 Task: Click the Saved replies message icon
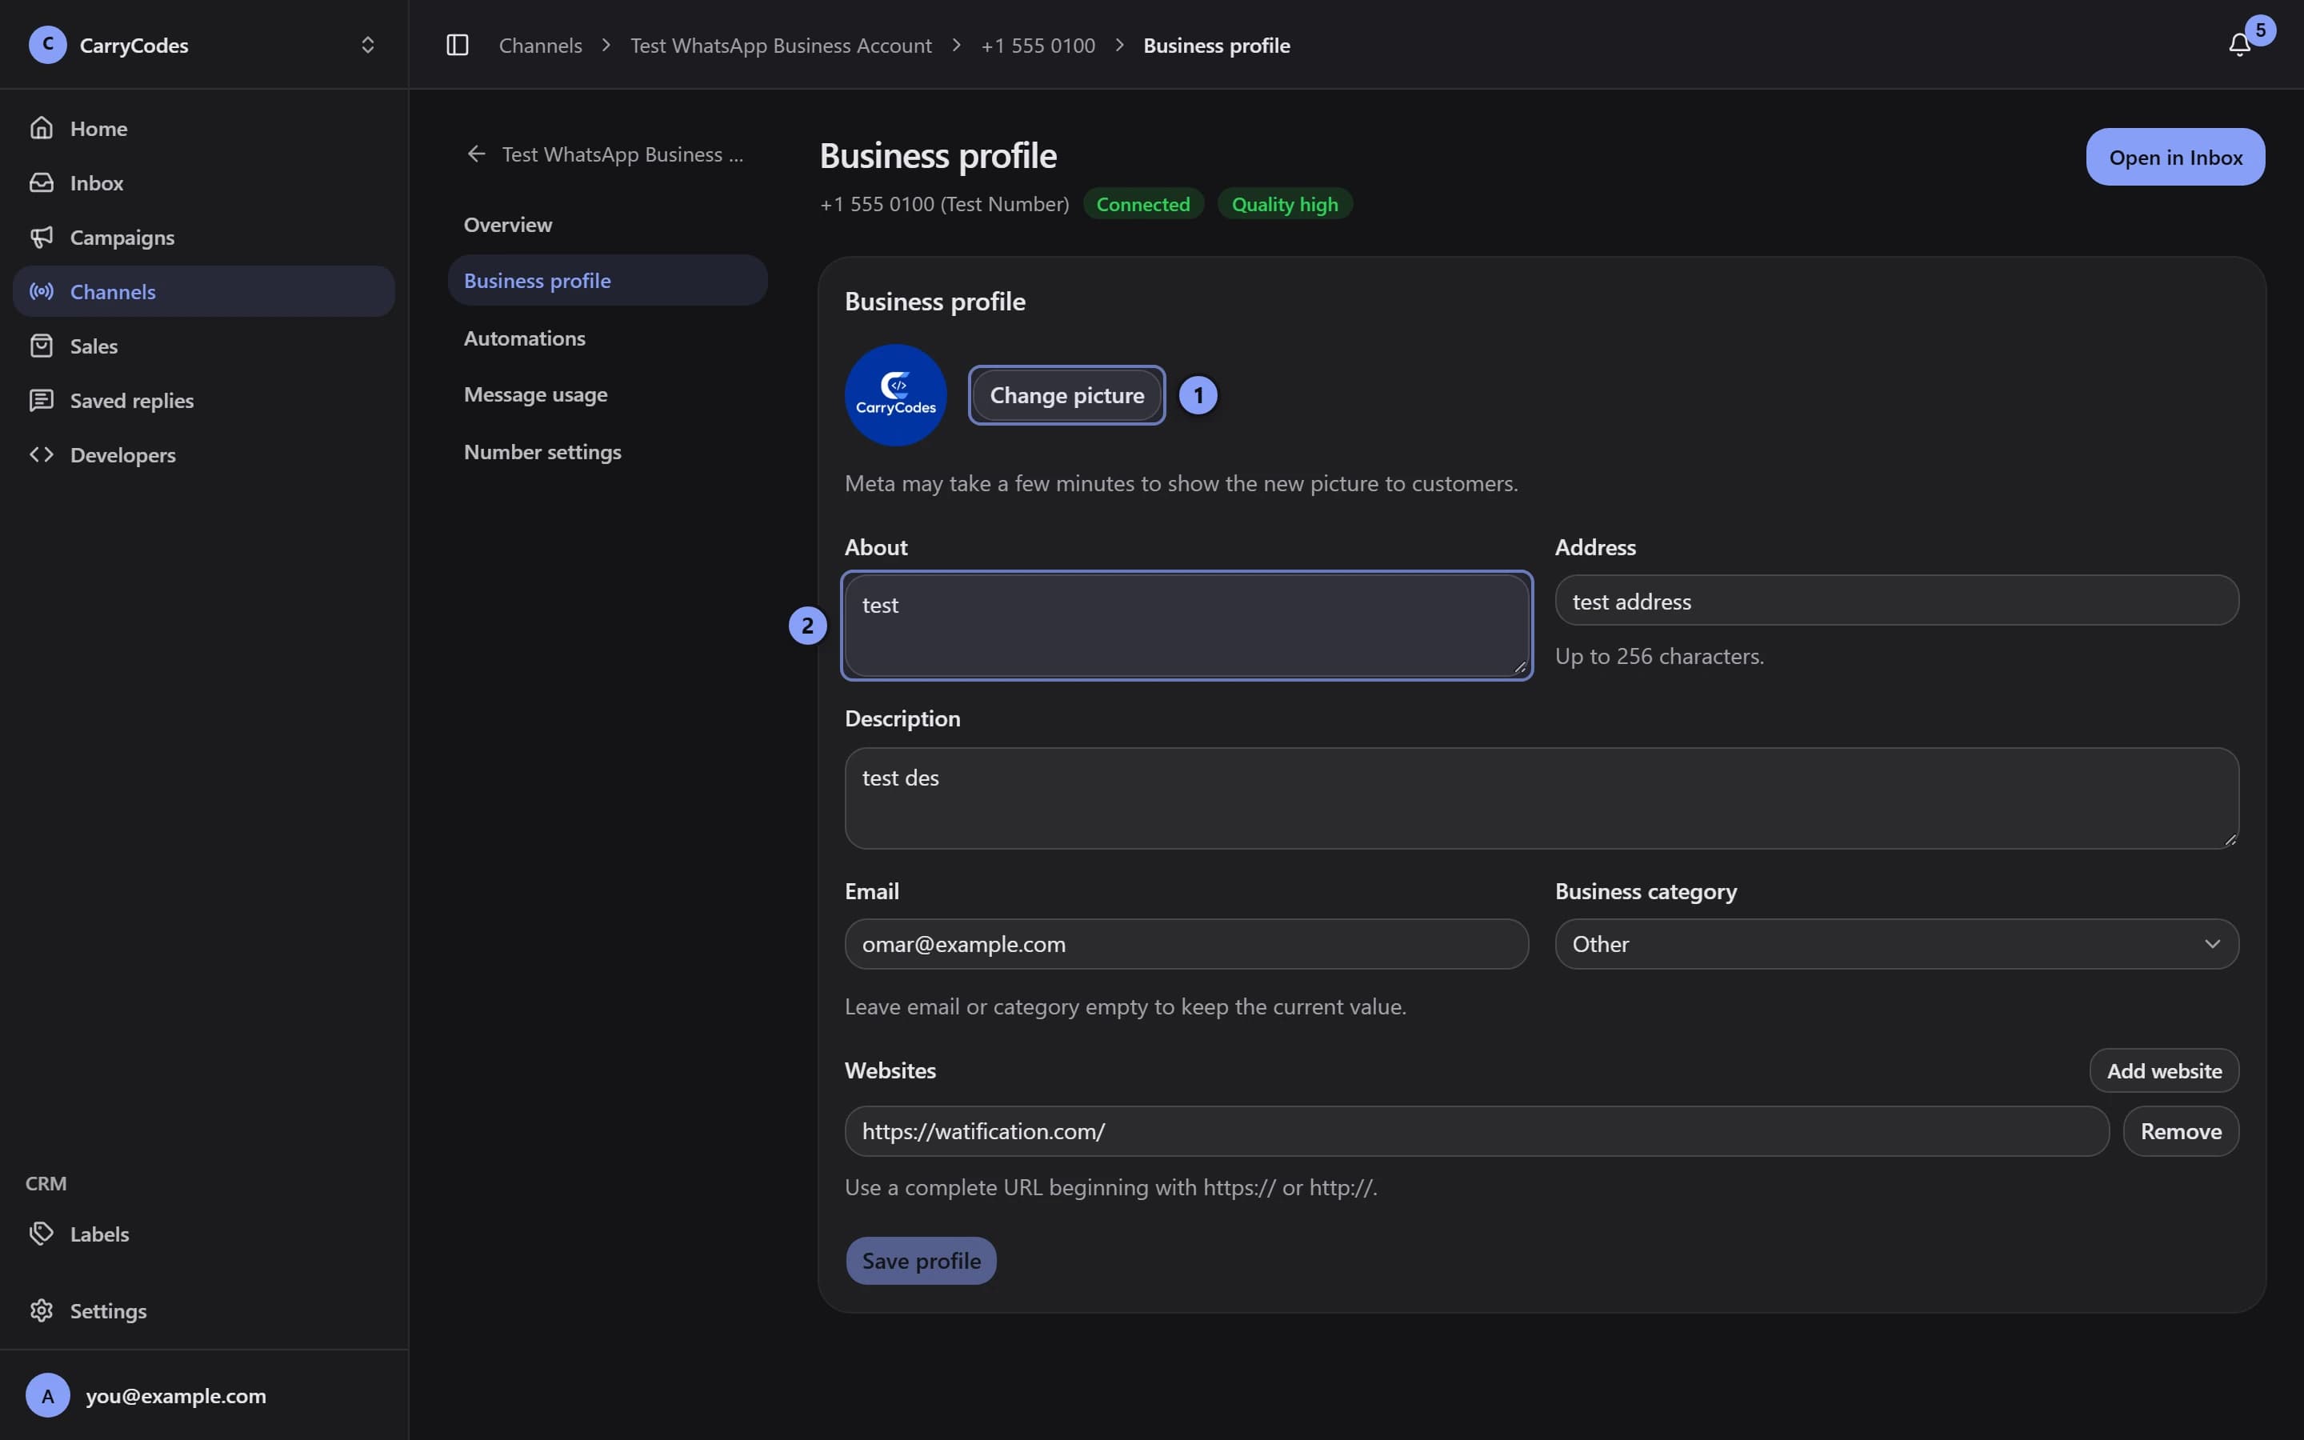(41, 399)
